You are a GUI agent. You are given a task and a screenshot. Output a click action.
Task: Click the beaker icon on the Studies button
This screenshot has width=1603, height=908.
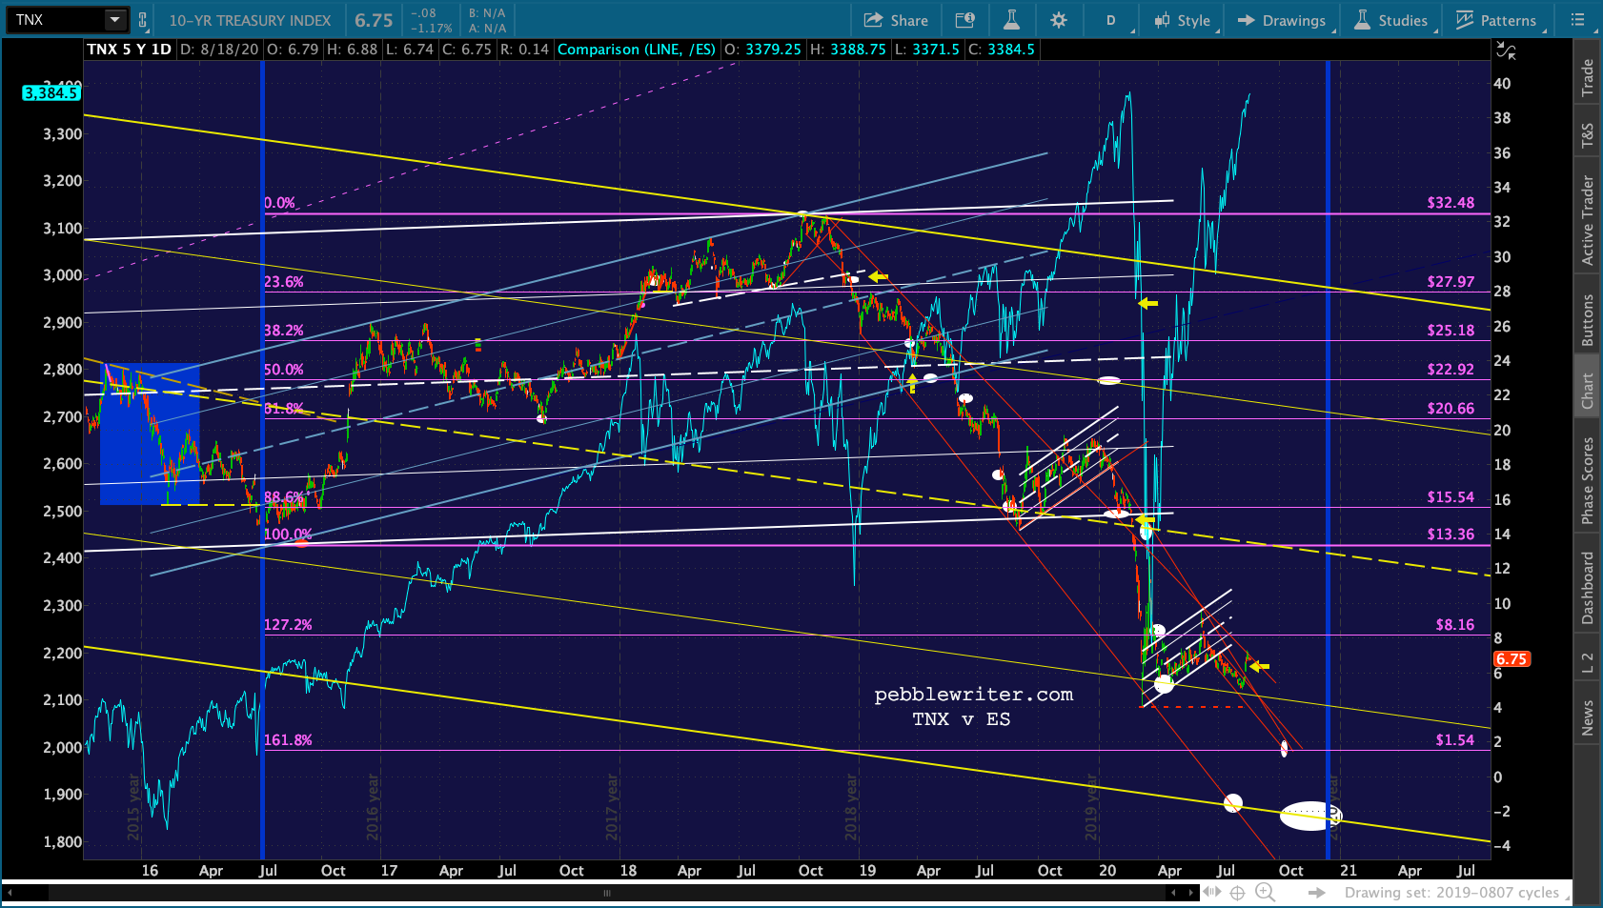pyautogui.click(x=1362, y=20)
